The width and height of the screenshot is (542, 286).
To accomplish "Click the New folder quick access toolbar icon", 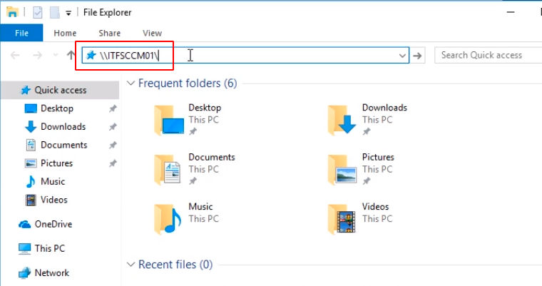I will tap(55, 13).
